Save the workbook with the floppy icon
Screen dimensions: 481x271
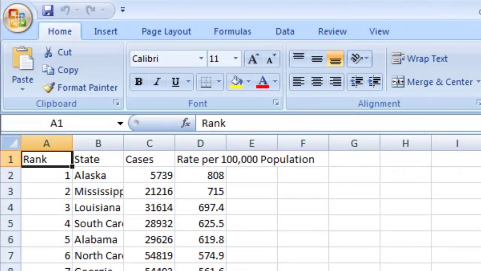coord(48,10)
